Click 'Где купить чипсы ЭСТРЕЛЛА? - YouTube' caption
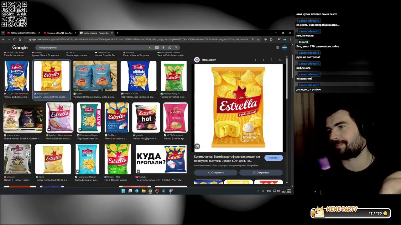The width and height of the screenshot is (401, 225). coord(159,180)
